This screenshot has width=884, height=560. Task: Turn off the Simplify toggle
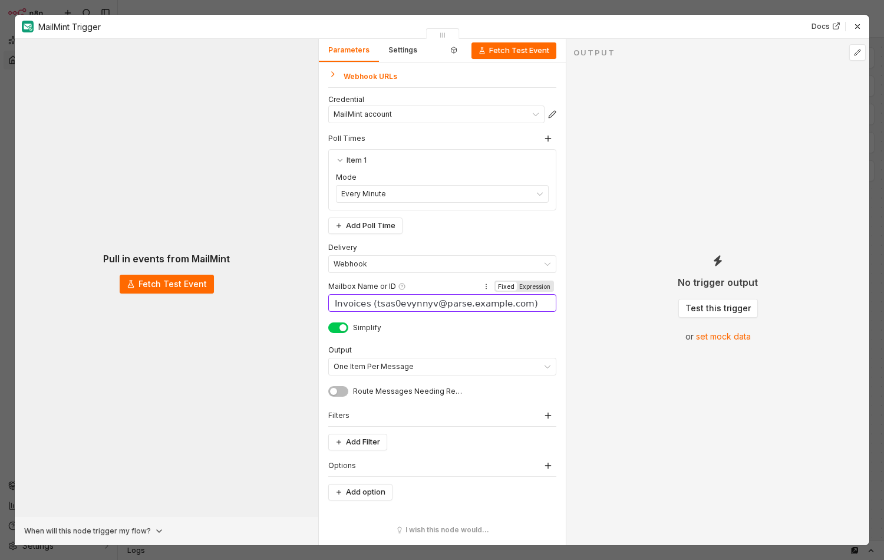coord(338,328)
